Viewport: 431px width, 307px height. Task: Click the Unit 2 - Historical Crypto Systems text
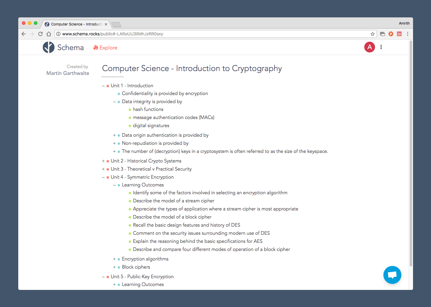click(x=146, y=161)
